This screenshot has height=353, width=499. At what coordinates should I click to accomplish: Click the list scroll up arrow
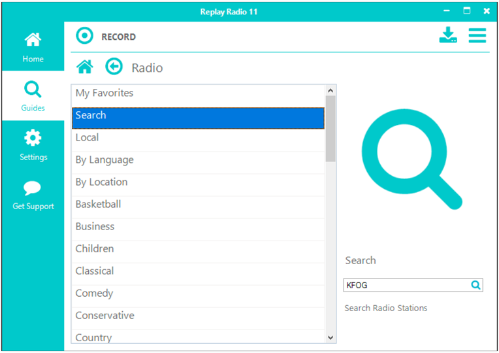coord(330,91)
